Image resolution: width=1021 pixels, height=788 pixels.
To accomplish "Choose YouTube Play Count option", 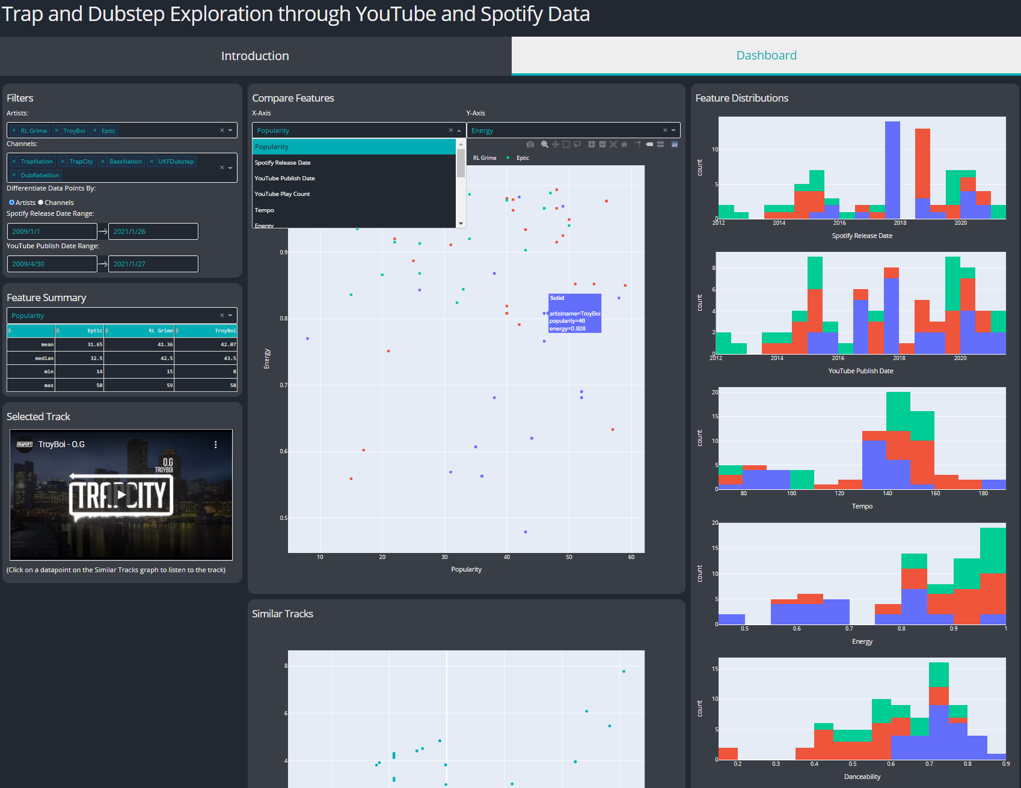I will click(x=354, y=194).
